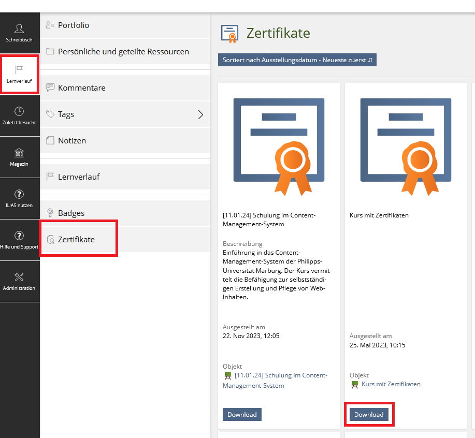Open Portfolio menu entry

click(73, 25)
